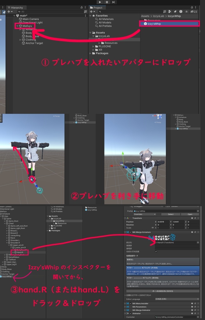Open the Overrides dropdown in the Inspector

[x=145, y=214]
